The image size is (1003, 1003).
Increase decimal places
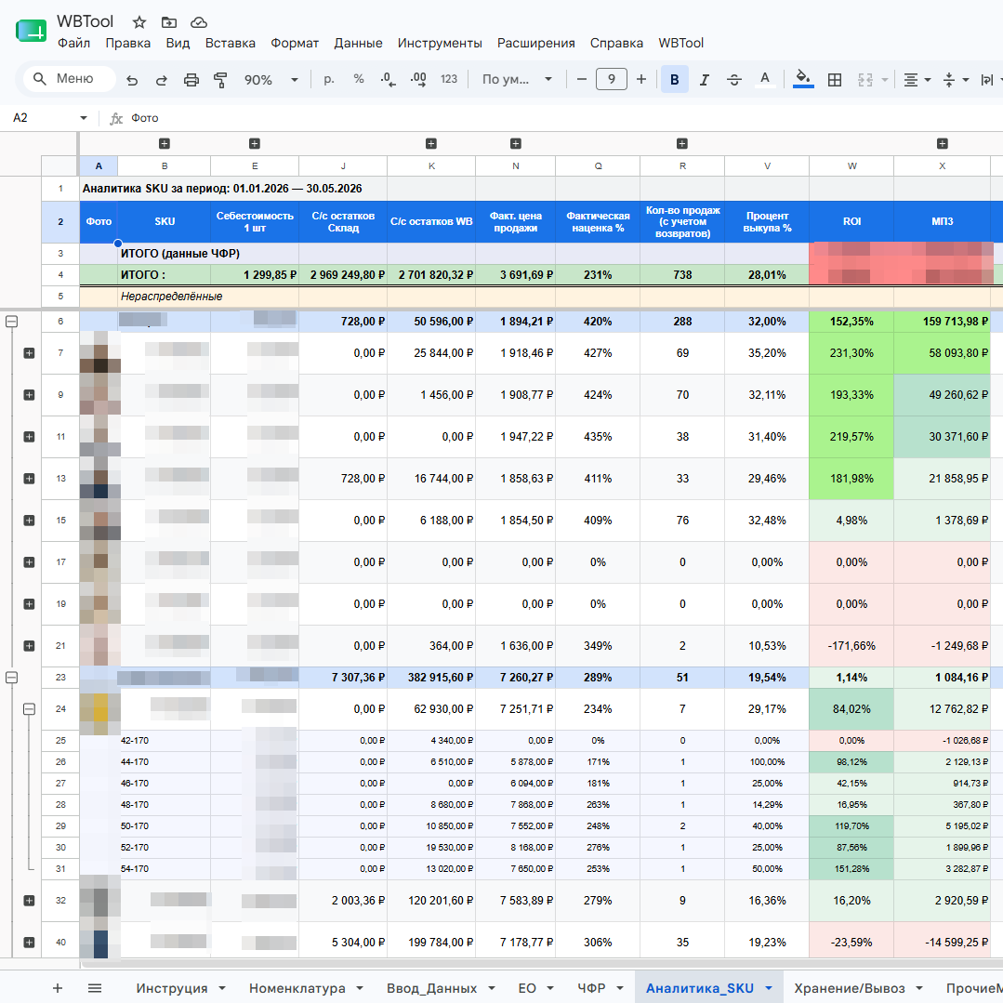coord(418,79)
